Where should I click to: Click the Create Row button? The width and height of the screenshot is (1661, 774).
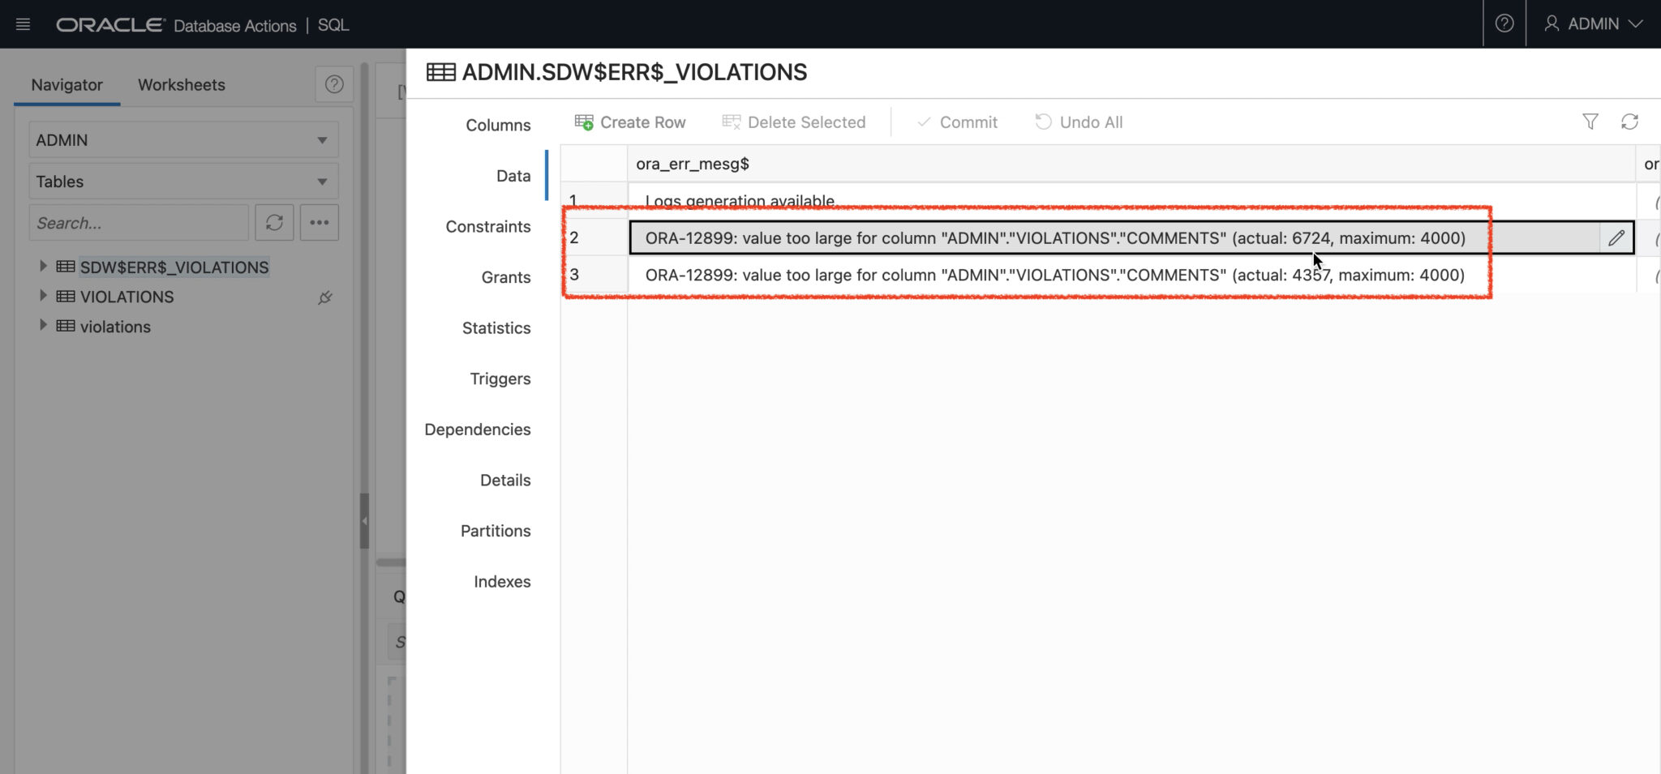click(630, 122)
